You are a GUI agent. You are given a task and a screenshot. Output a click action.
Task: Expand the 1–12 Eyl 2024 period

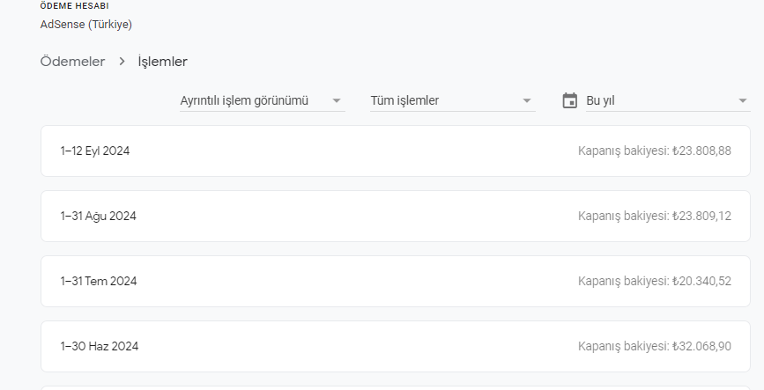click(395, 151)
